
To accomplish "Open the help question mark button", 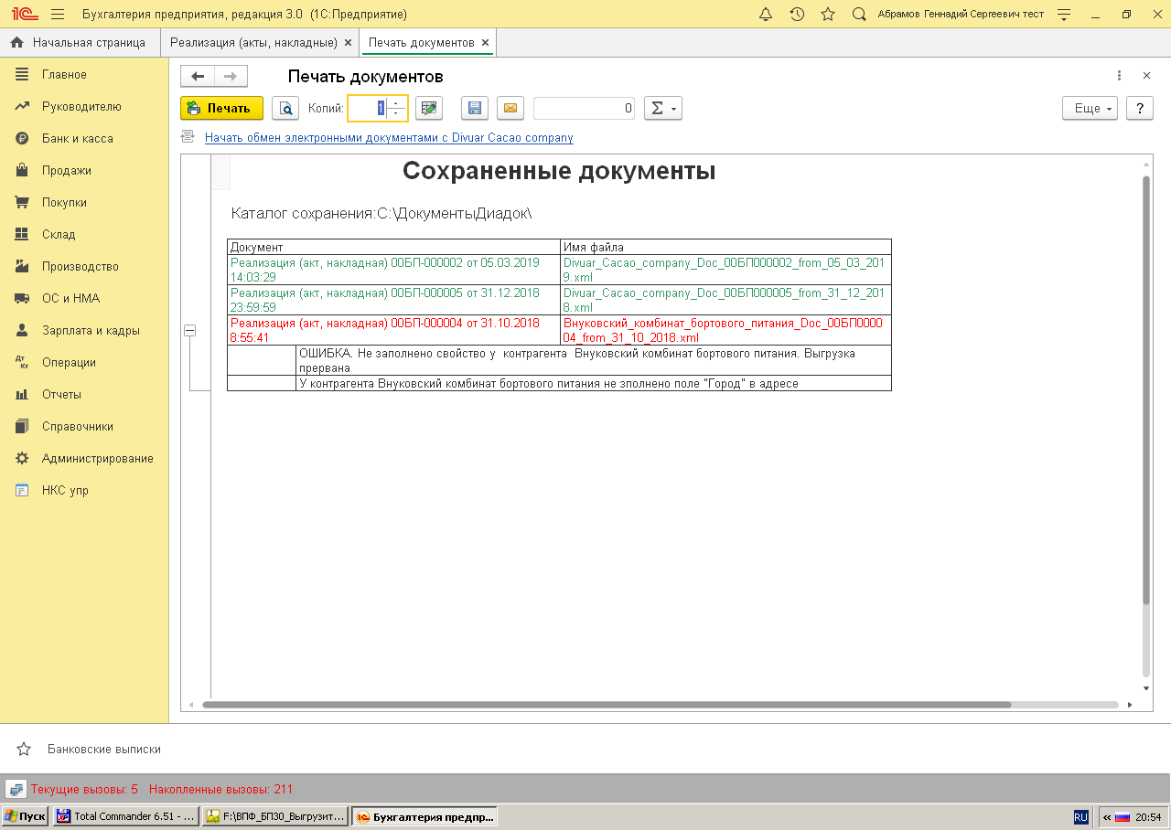I will tap(1139, 108).
